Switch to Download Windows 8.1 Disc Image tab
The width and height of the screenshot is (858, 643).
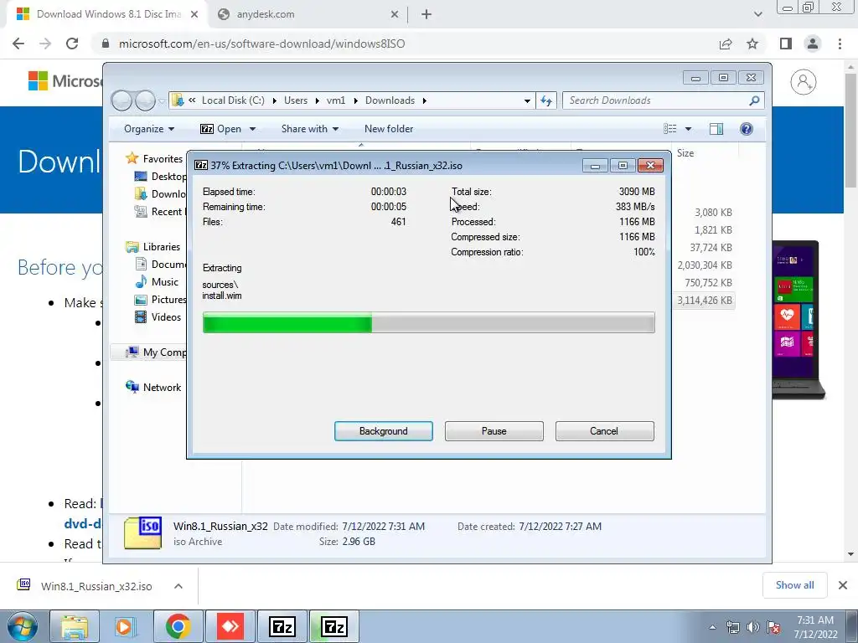pos(107,14)
